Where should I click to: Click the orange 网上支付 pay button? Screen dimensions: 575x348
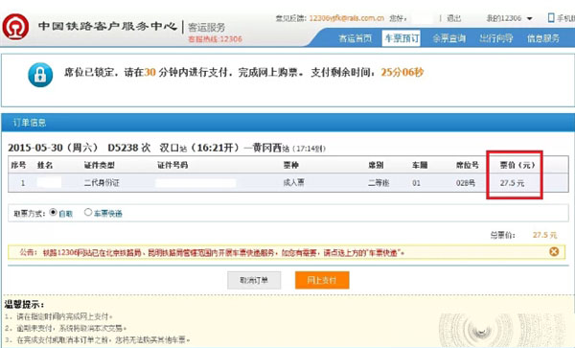click(322, 280)
